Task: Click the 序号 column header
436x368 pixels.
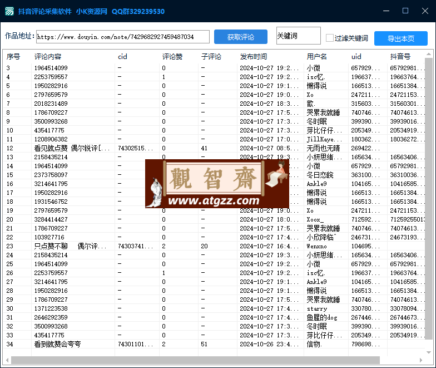Action: tap(13, 57)
